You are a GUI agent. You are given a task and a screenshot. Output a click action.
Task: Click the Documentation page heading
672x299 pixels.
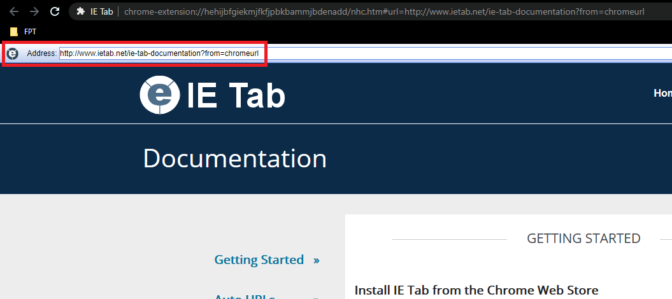[x=235, y=158]
